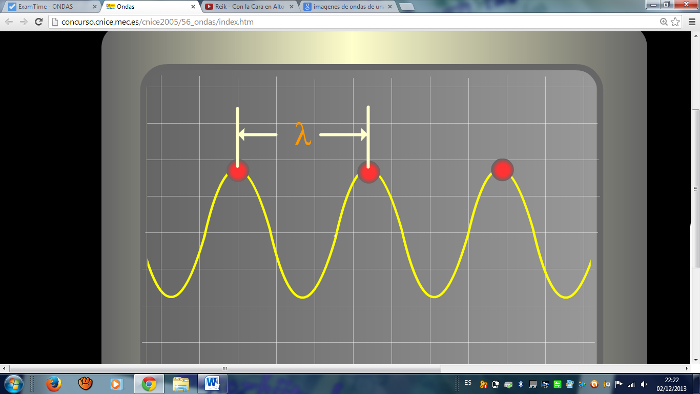
Task: Go back to the previous page
Action: 9,22
